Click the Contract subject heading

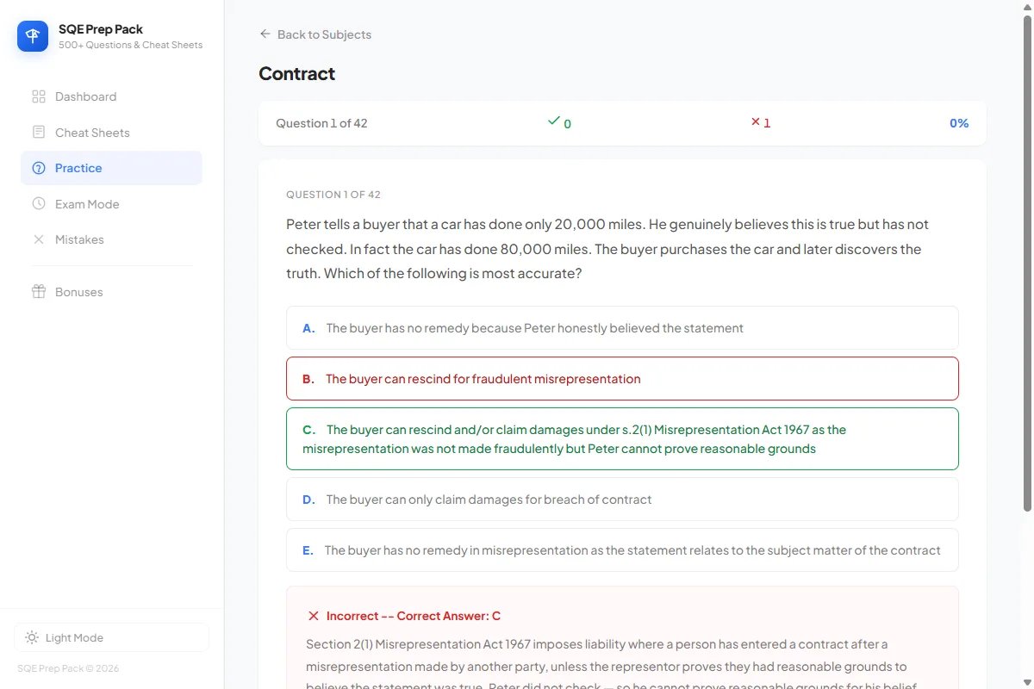297,74
